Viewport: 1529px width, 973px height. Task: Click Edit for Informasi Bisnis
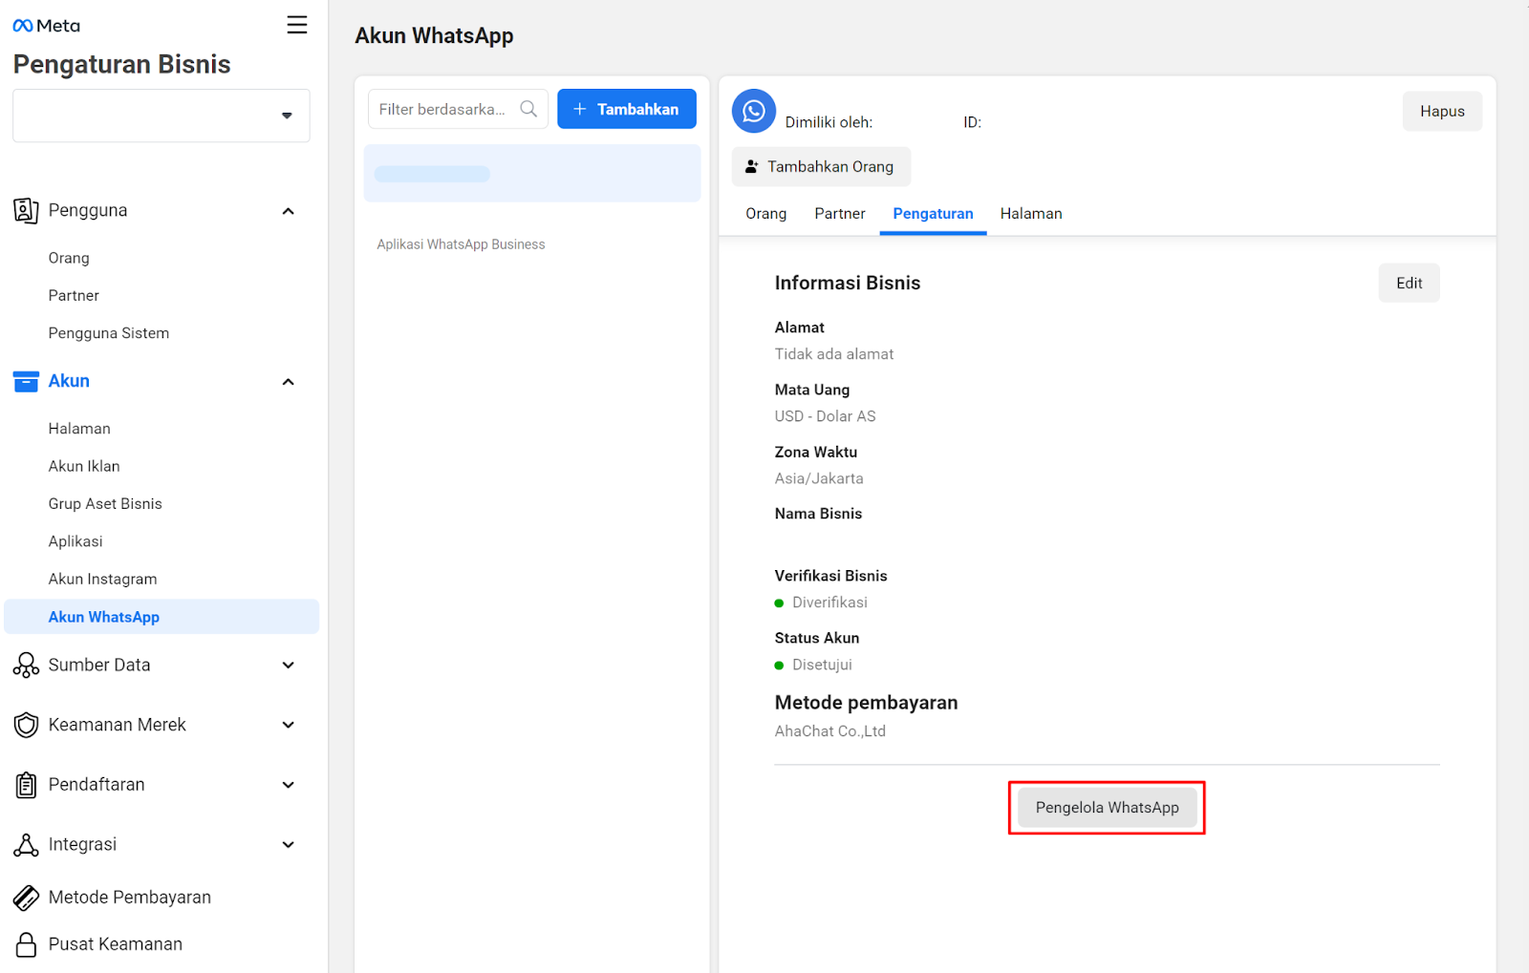[1409, 283]
